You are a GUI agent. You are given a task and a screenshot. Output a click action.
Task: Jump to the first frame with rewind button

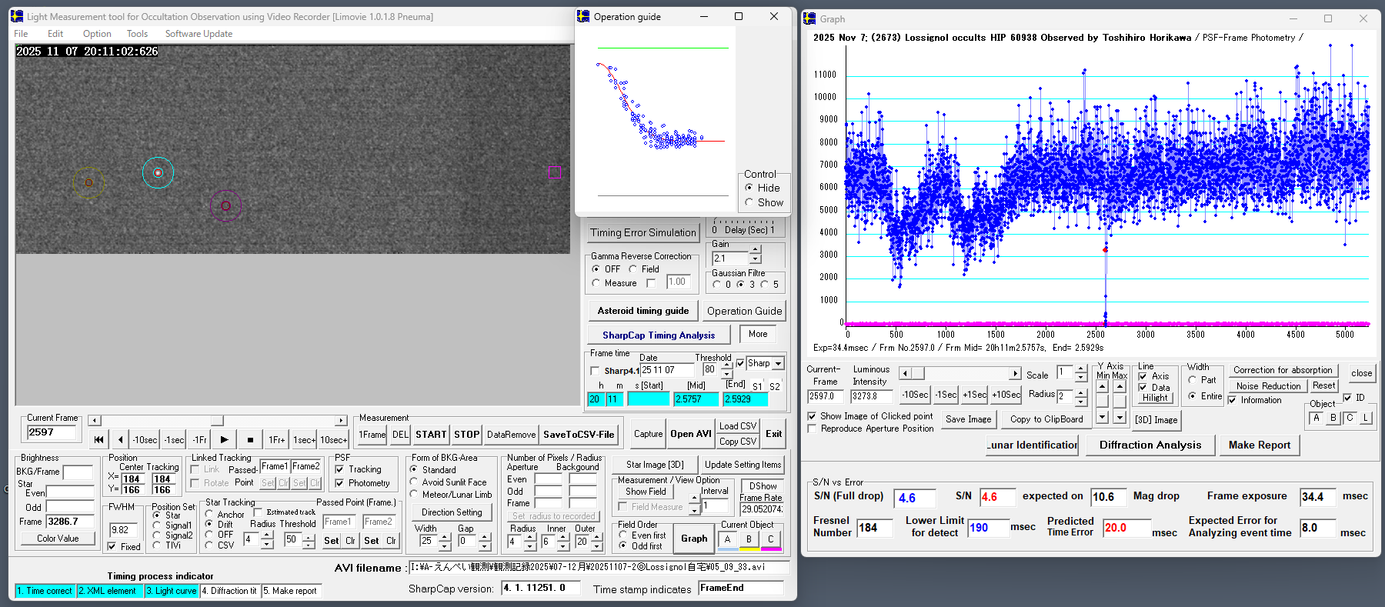click(x=98, y=440)
